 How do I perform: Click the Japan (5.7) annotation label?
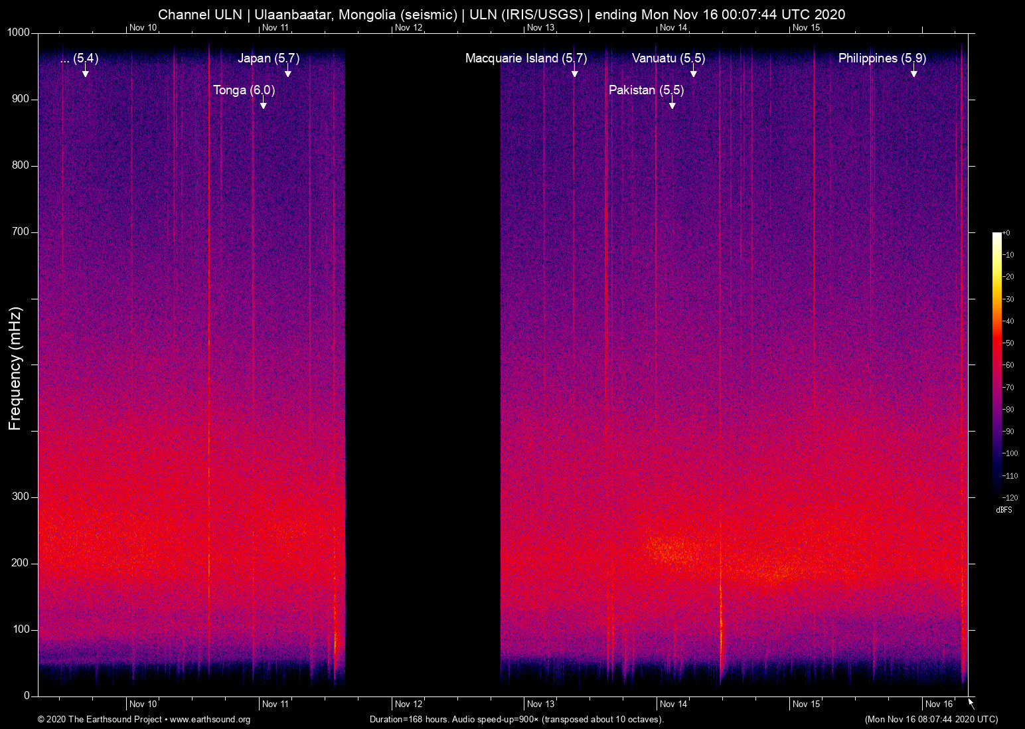click(x=269, y=58)
